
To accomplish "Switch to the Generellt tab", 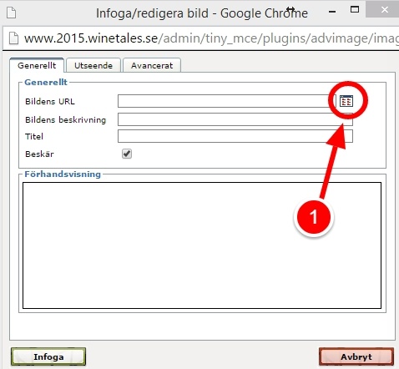I will [37, 66].
